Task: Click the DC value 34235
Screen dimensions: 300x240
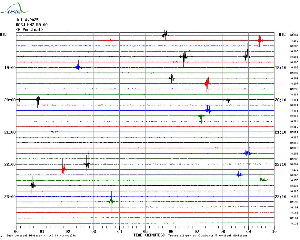Action: tap(294, 186)
